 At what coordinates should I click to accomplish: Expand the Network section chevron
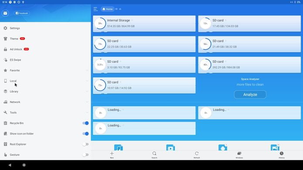pyautogui.click(x=87, y=102)
